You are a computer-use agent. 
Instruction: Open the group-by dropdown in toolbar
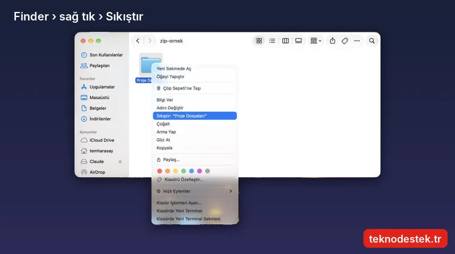316,41
